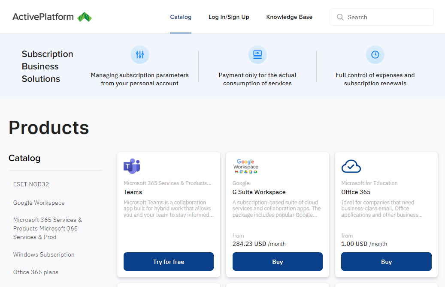Click the G Suite Workspace description text
The width and height of the screenshot is (445, 287).
coord(277,209)
